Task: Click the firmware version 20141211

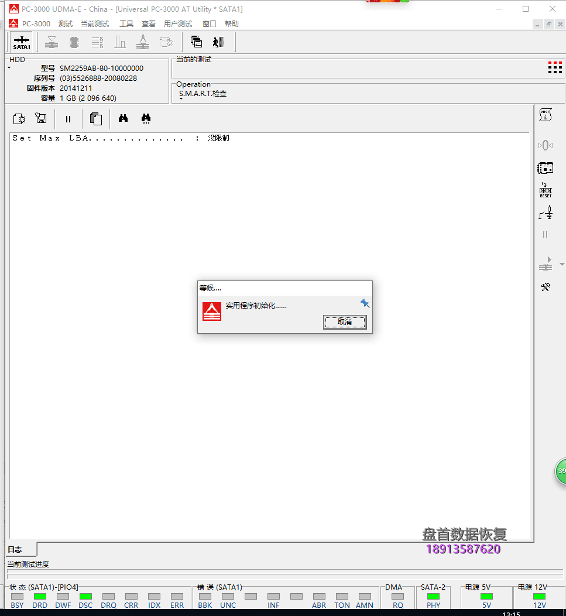Action: (x=76, y=88)
